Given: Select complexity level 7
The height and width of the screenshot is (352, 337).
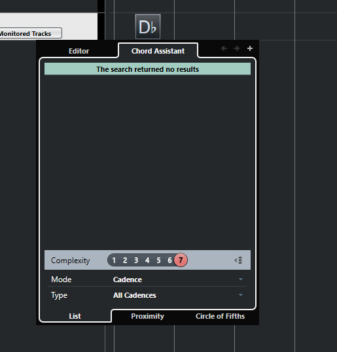Looking at the screenshot, I should (x=181, y=260).
